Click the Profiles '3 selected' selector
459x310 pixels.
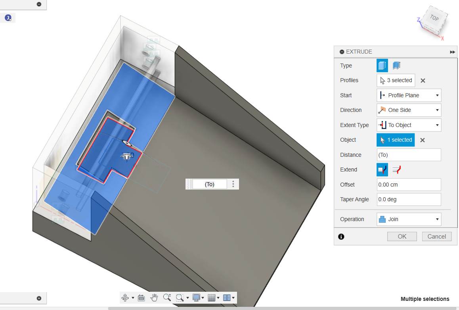click(396, 80)
